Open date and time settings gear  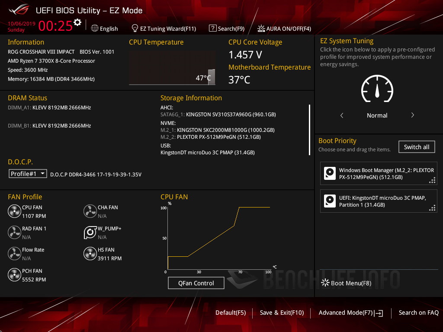point(77,22)
